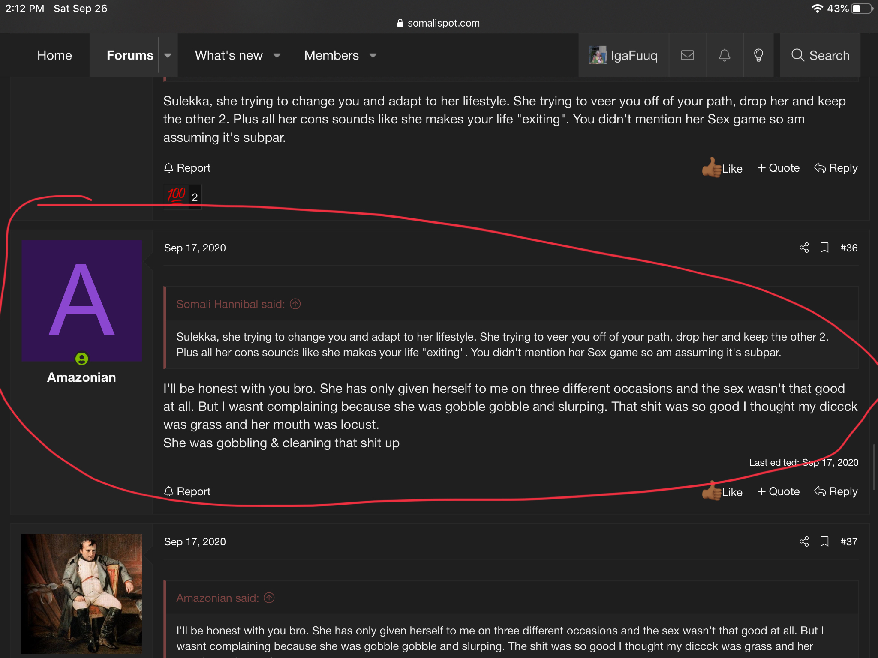The height and width of the screenshot is (658, 878).
Task: Open the Search field
Action: click(821, 55)
